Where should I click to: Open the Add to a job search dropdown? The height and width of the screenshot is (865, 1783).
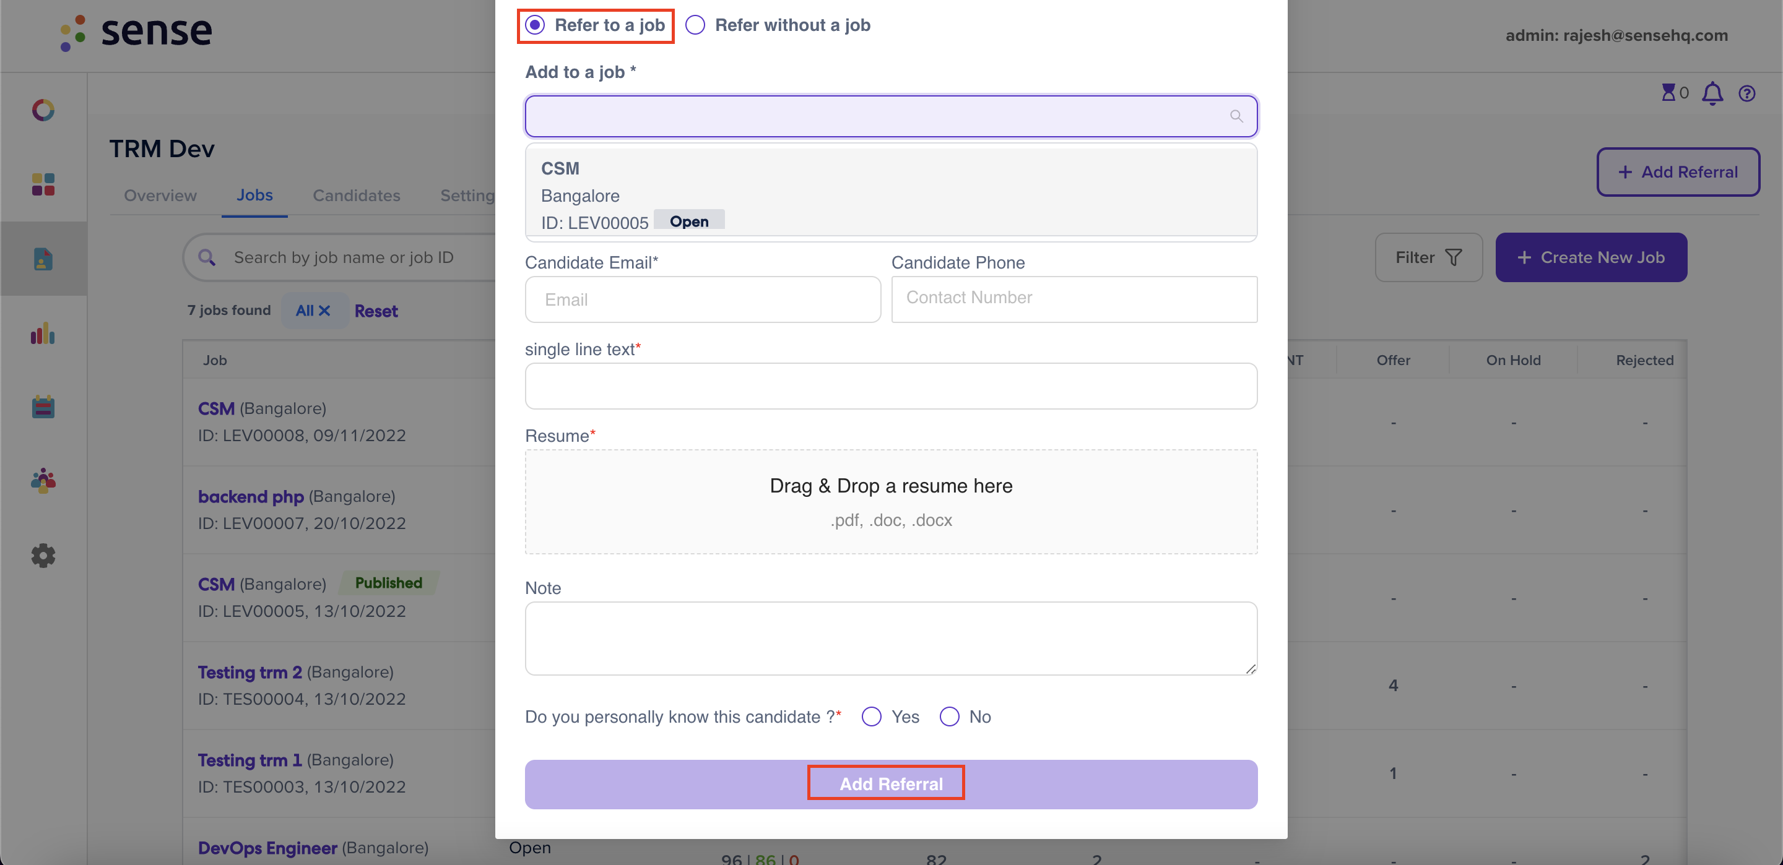tap(891, 116)
